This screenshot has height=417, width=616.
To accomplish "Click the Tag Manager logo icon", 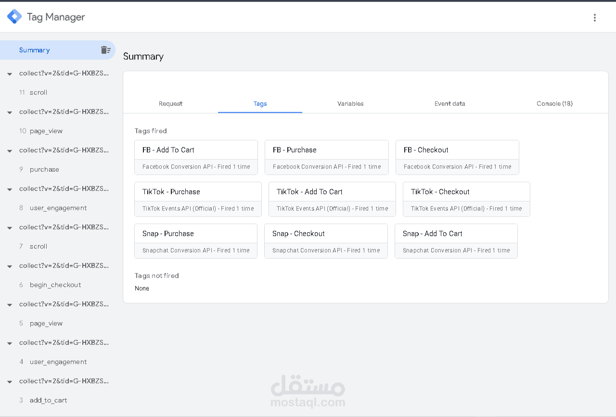I will click(x=14, y=17).
